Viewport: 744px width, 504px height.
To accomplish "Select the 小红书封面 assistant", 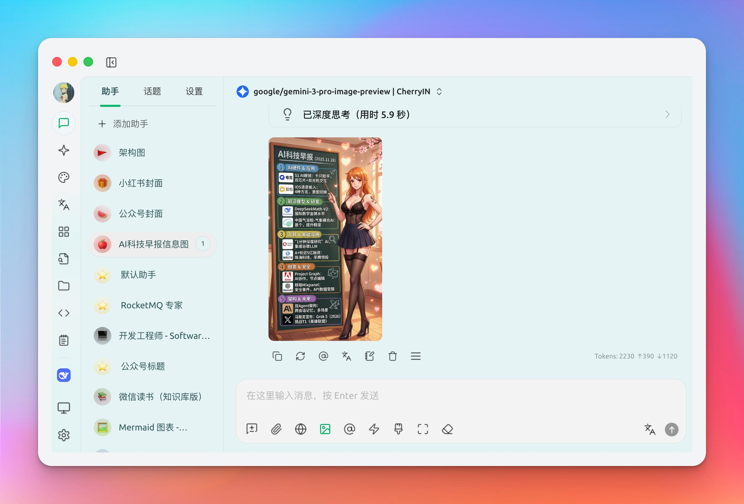I will pos(141,183).
